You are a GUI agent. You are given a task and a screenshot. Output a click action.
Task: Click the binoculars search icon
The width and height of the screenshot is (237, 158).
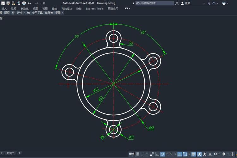coord(177,3)
